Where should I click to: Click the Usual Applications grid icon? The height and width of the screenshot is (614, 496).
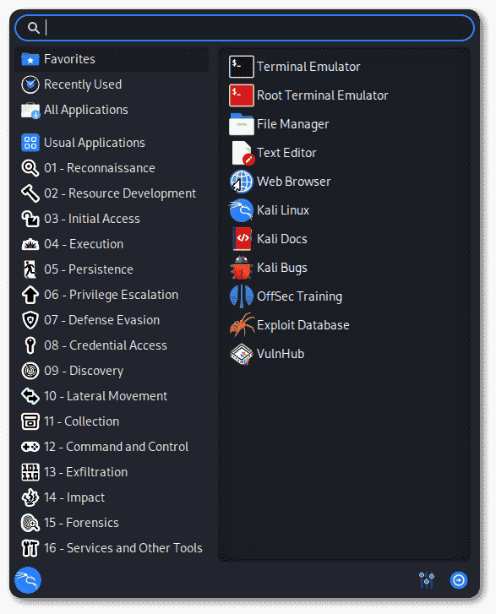tap(30, 143)
